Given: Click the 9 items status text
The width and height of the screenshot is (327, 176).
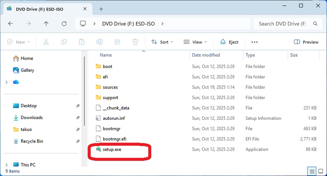Looking at the screenshot, I should (x=13, y=171).
